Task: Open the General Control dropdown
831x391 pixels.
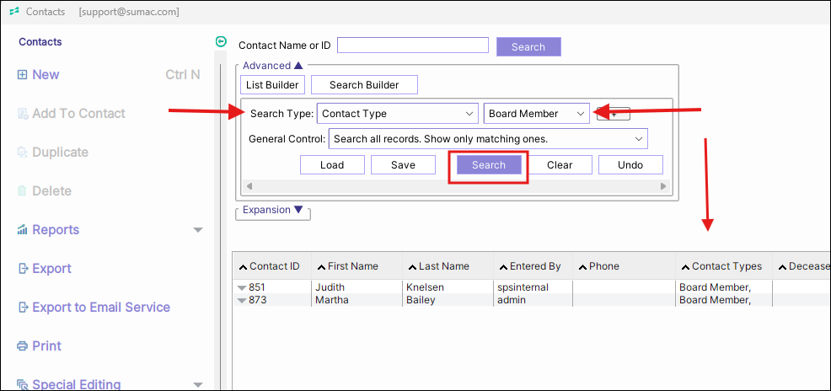Action: click(638, 139)
